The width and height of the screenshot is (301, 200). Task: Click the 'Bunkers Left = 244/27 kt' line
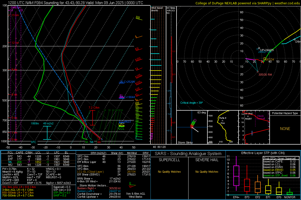pyautogui.click(x=99, y=191)
